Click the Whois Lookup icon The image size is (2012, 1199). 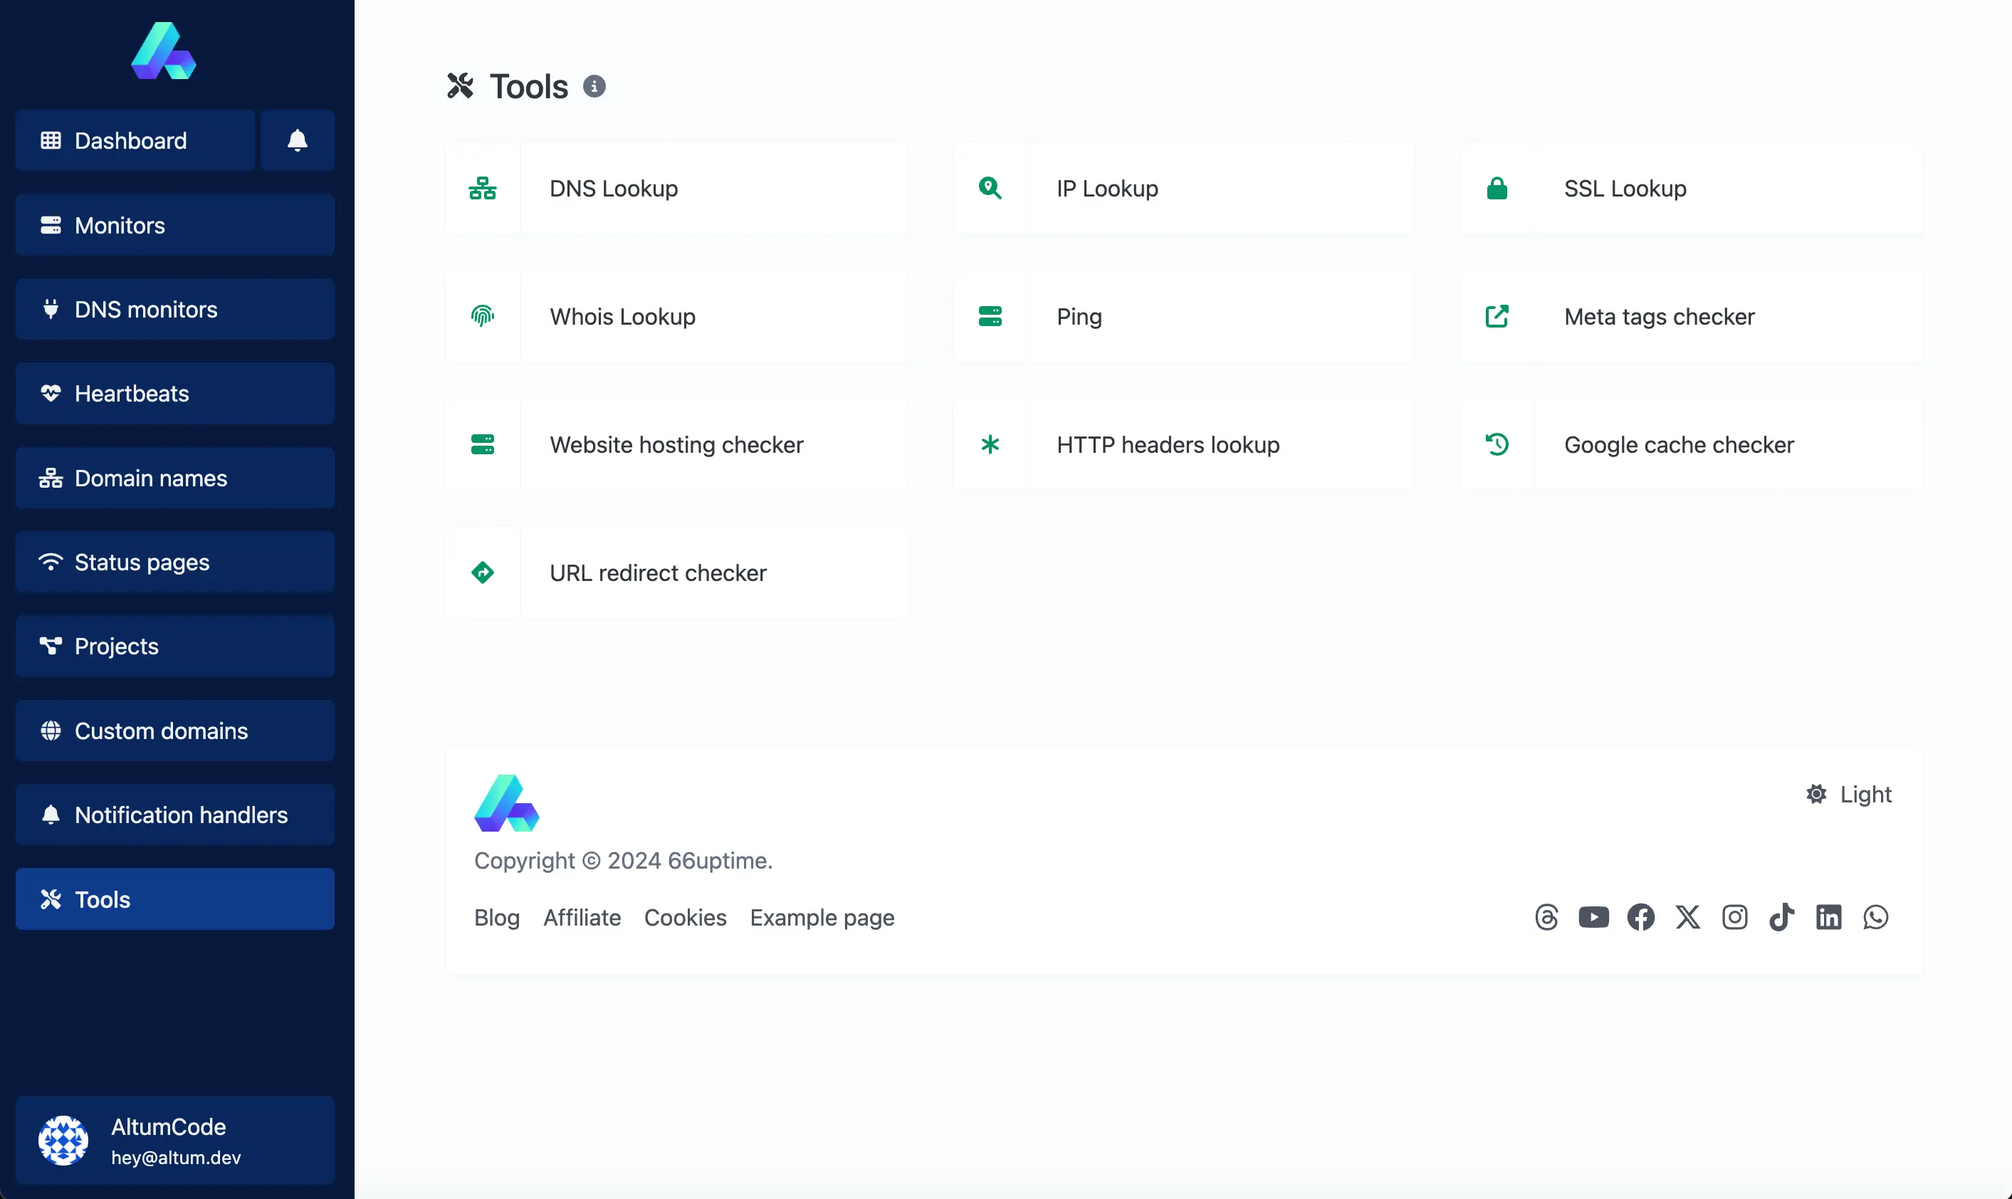(x=482, y=315)
